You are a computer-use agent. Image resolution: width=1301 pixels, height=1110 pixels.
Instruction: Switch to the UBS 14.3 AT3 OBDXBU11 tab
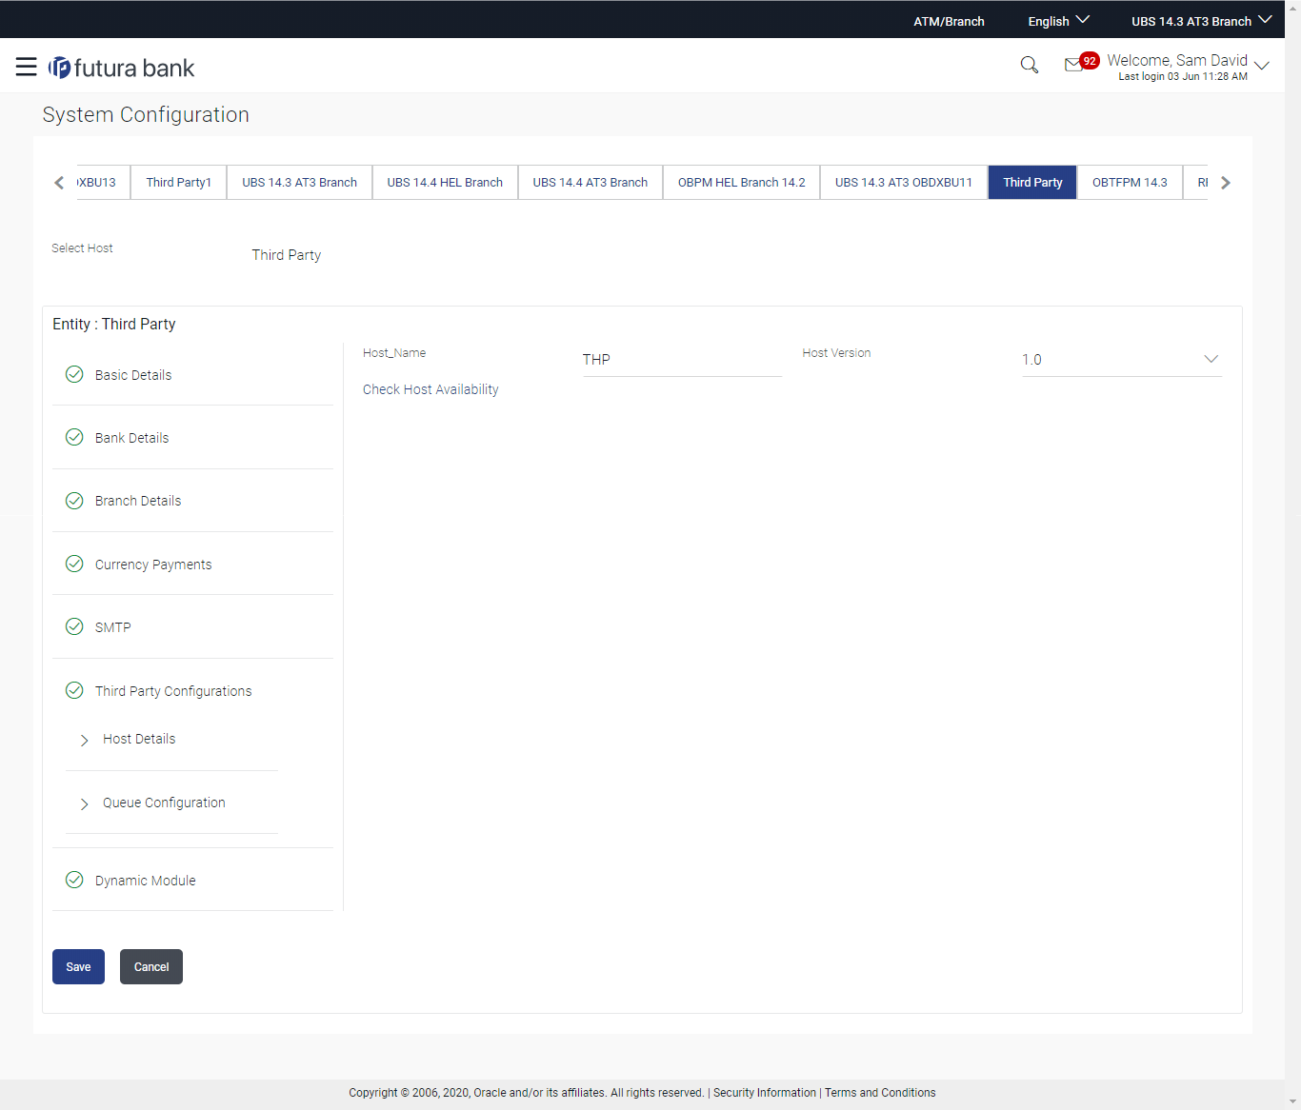pos(904,182)
